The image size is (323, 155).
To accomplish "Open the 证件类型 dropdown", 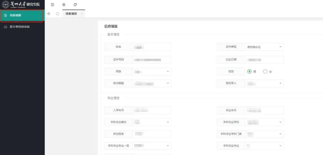I will point(264,47).
